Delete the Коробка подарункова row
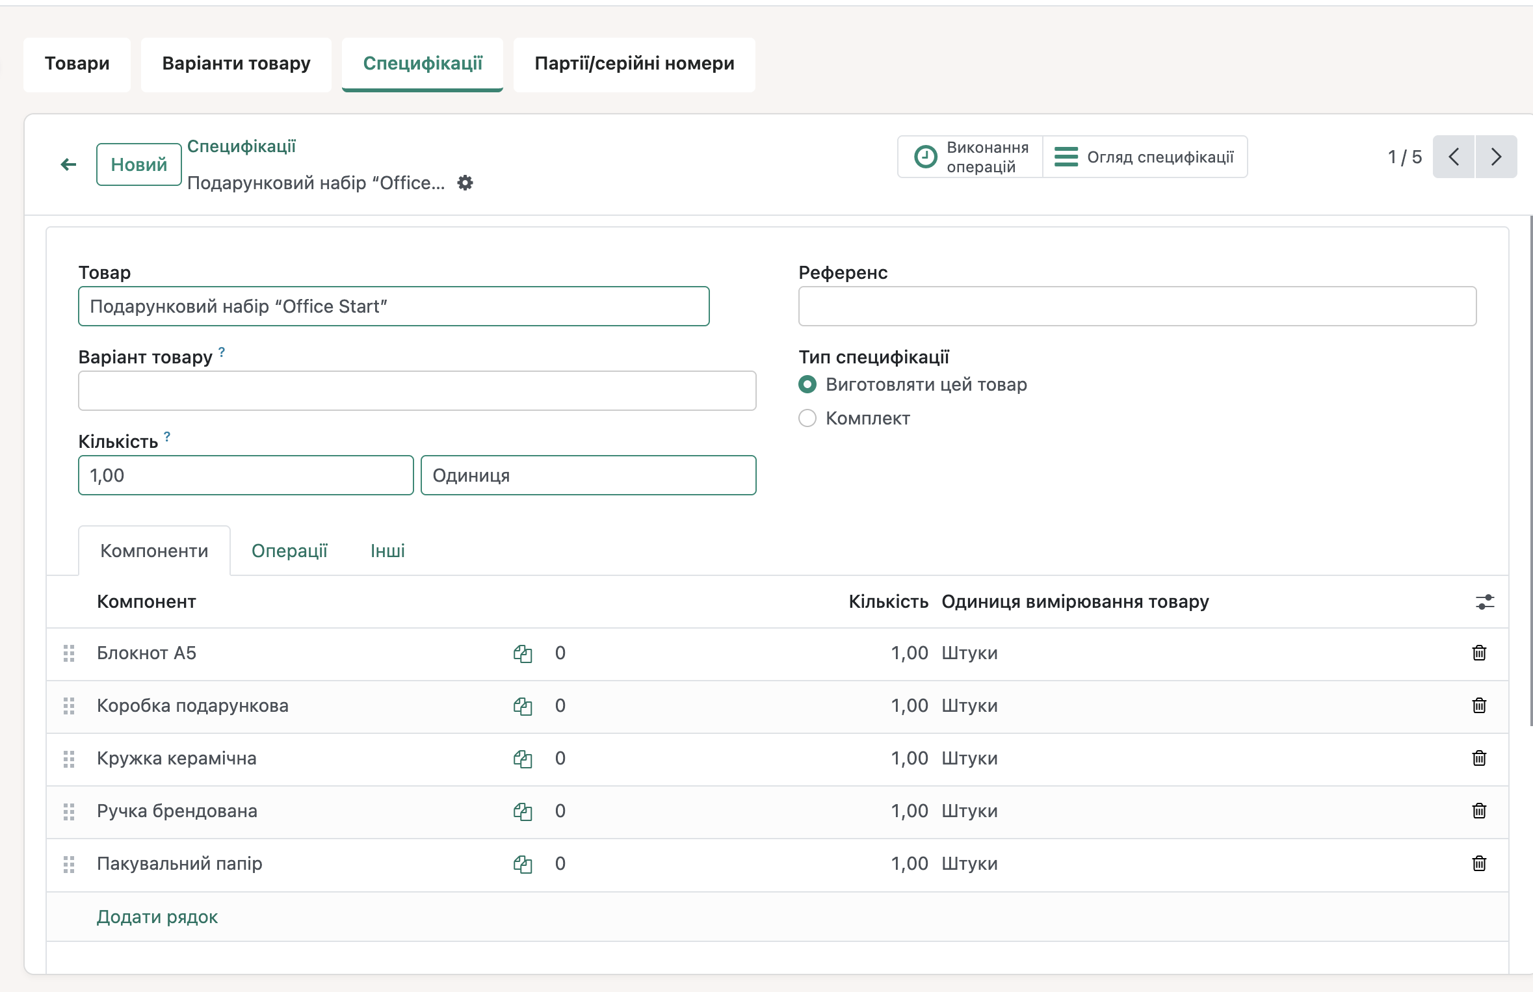 1479,705
